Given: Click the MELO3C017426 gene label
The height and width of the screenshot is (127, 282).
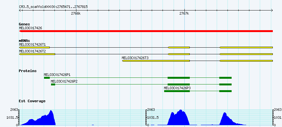Looking at the screenshot, I should (30, 28).
